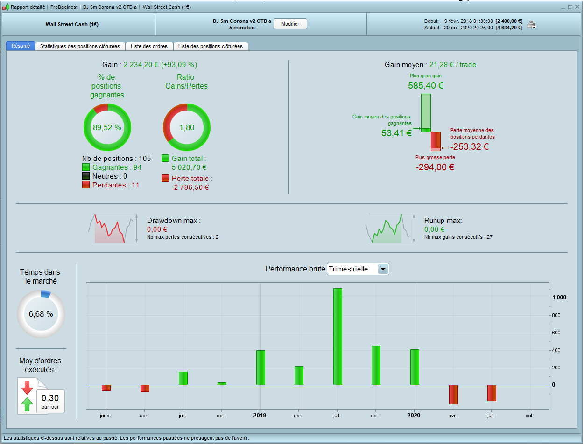Click the Neutres black legend square
This screenshot has height=444, width=584.
[86, 176]
